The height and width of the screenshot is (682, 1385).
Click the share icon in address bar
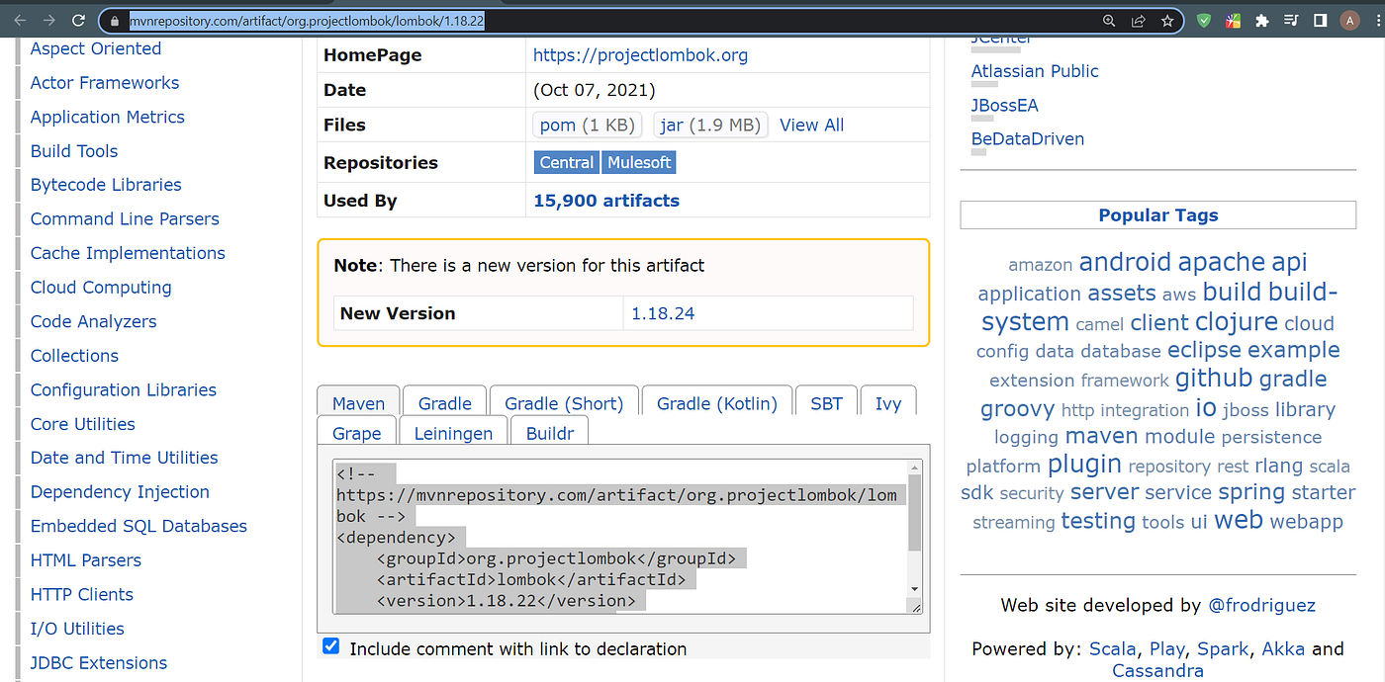pyautogui.click(x=1139, y=20)
